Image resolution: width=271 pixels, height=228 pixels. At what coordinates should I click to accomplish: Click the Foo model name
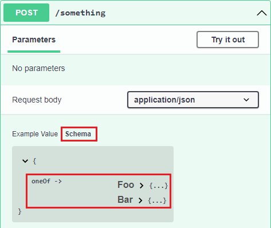click(126, 185)
